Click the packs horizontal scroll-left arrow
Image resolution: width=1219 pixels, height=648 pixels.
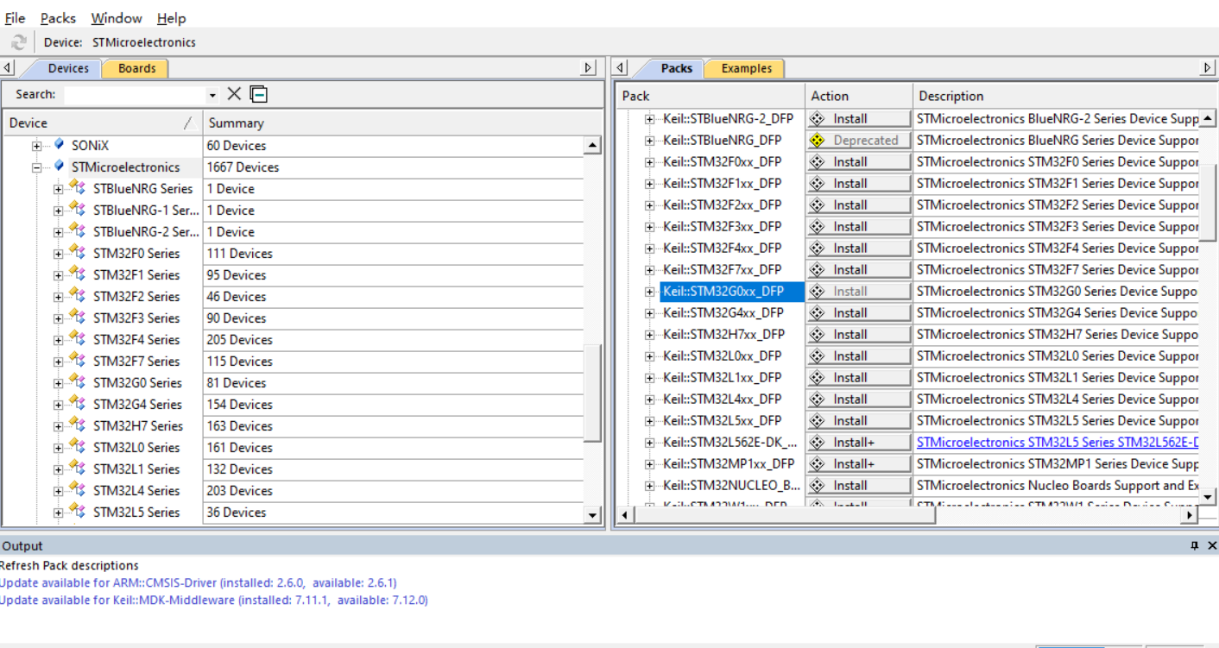625,515
